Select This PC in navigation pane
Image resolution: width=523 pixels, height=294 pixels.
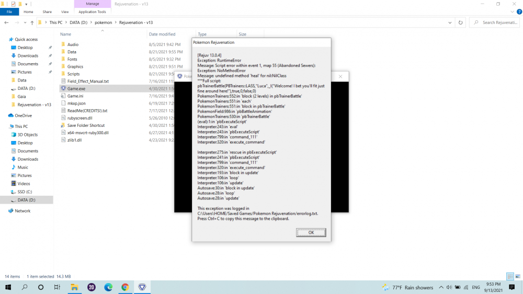(x=21, y=126)
